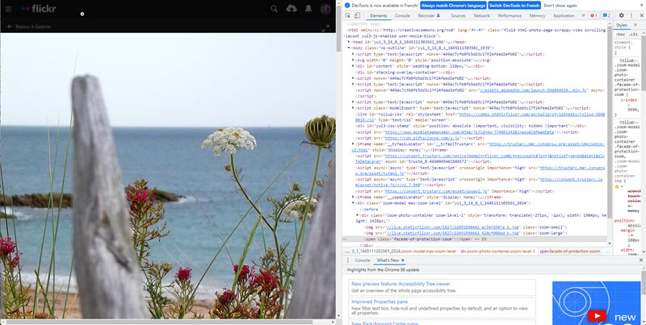Click Don't show again button
Image resolution: width=646 pixels, height=325 pixels.
click(560, 6)
